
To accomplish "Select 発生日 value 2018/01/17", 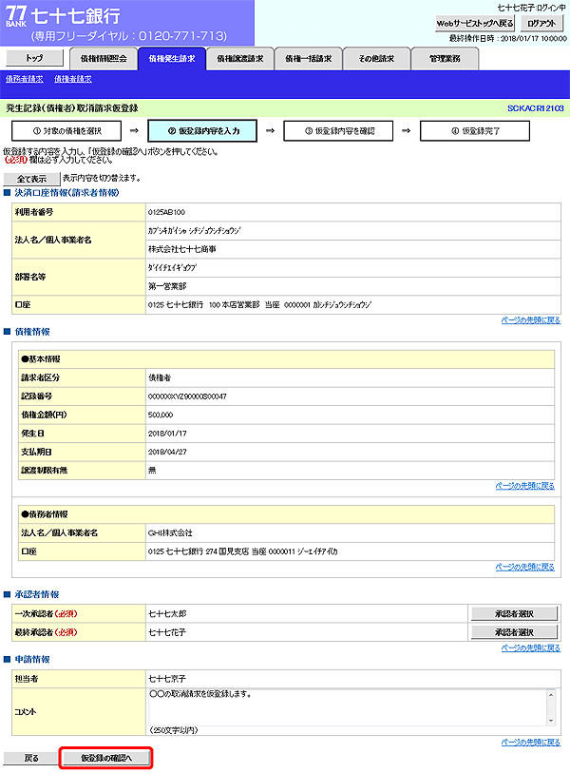I will click(x=167, y=434).
